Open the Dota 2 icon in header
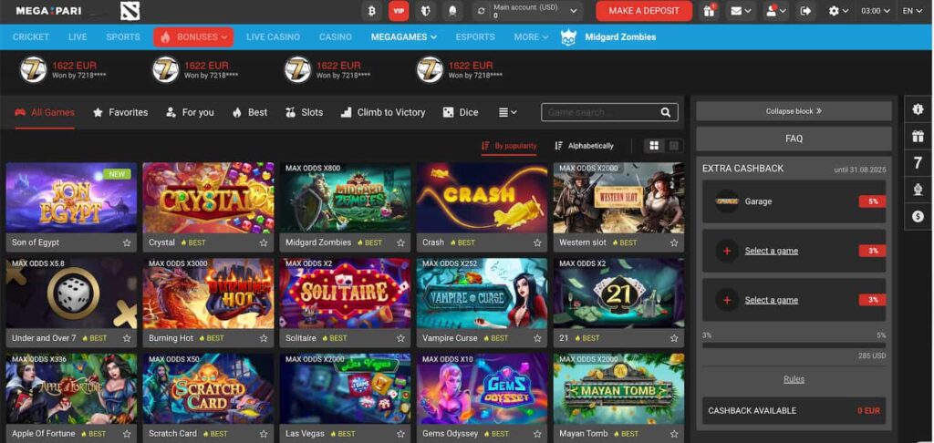Viewport: 934px width, 443px height. tap(130, 11)
